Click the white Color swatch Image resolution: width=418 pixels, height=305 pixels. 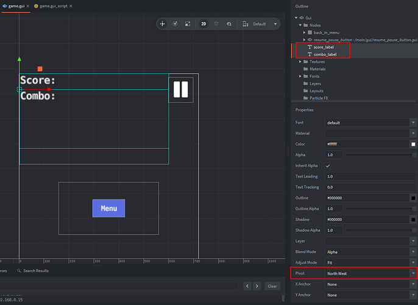[413, 144]
